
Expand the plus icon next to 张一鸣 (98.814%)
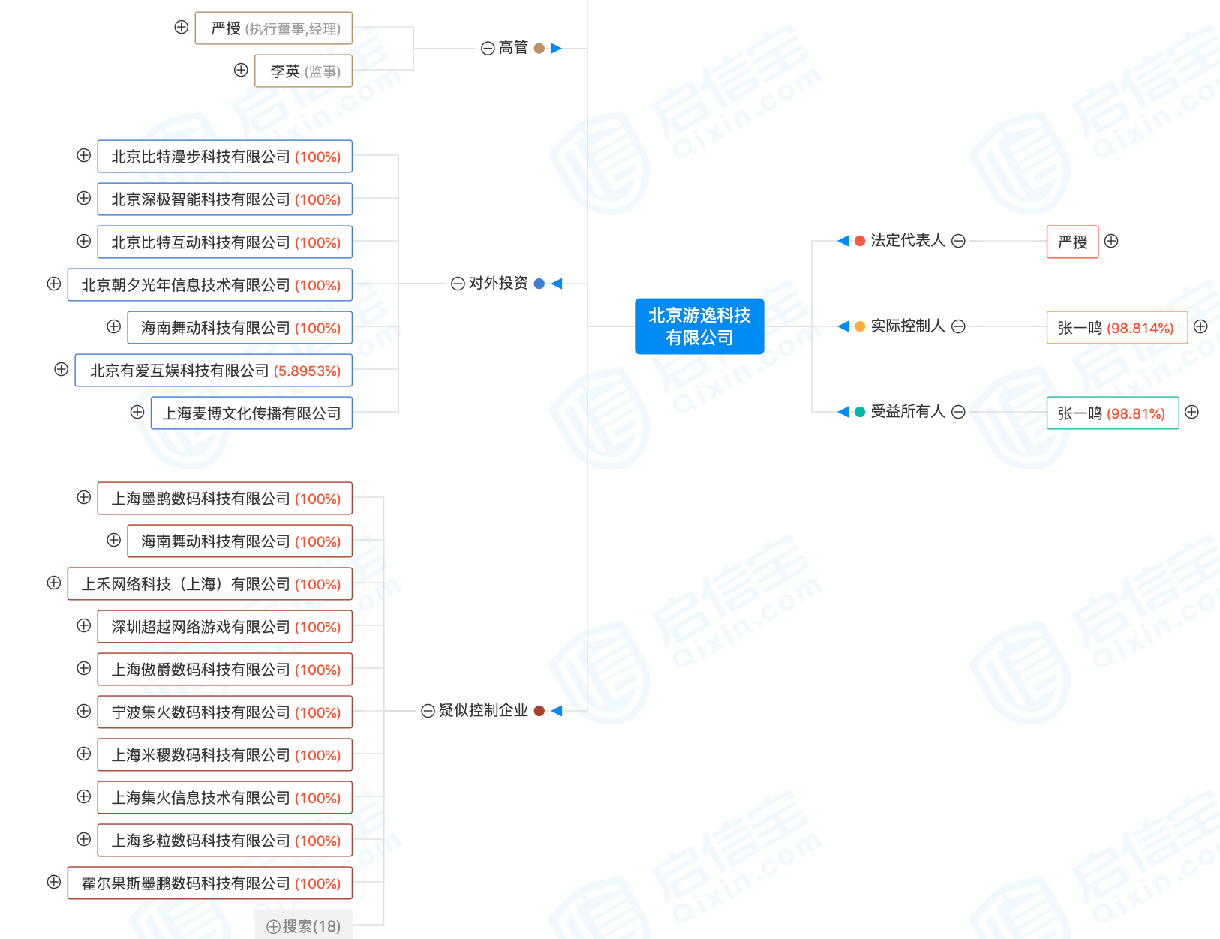(x=1200, y=326)
